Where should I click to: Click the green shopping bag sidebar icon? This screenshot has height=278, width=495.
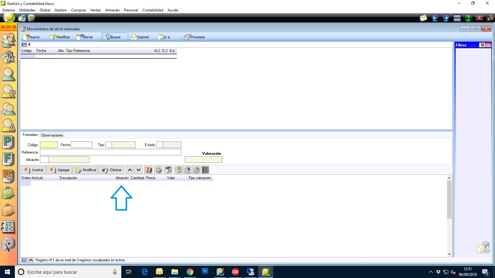[8, 193]
